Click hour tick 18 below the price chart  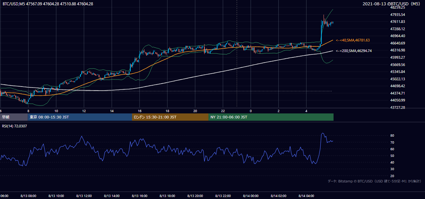tap(167, 111)
